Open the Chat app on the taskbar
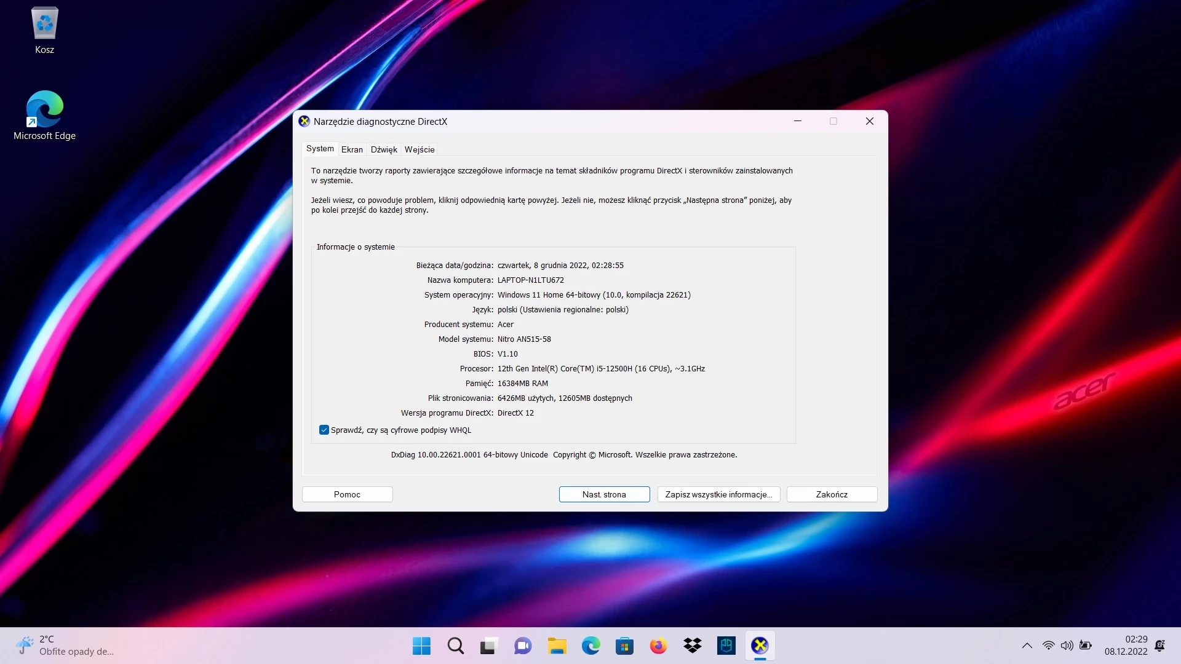This screenshot has width=1181, height=664. point(523,646)
